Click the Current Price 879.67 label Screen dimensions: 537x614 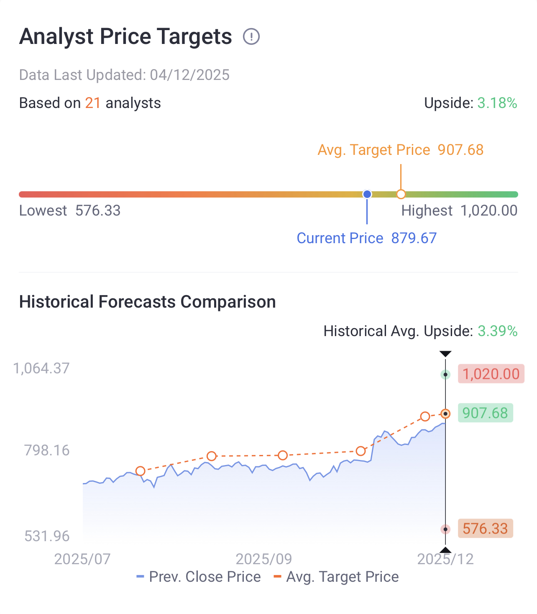[x=366, y=238]
